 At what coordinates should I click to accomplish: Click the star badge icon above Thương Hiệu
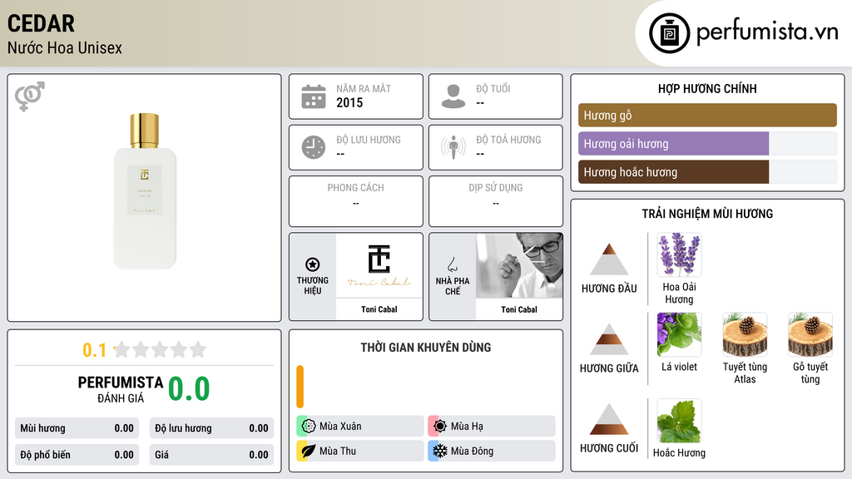[x=313, y=264]
